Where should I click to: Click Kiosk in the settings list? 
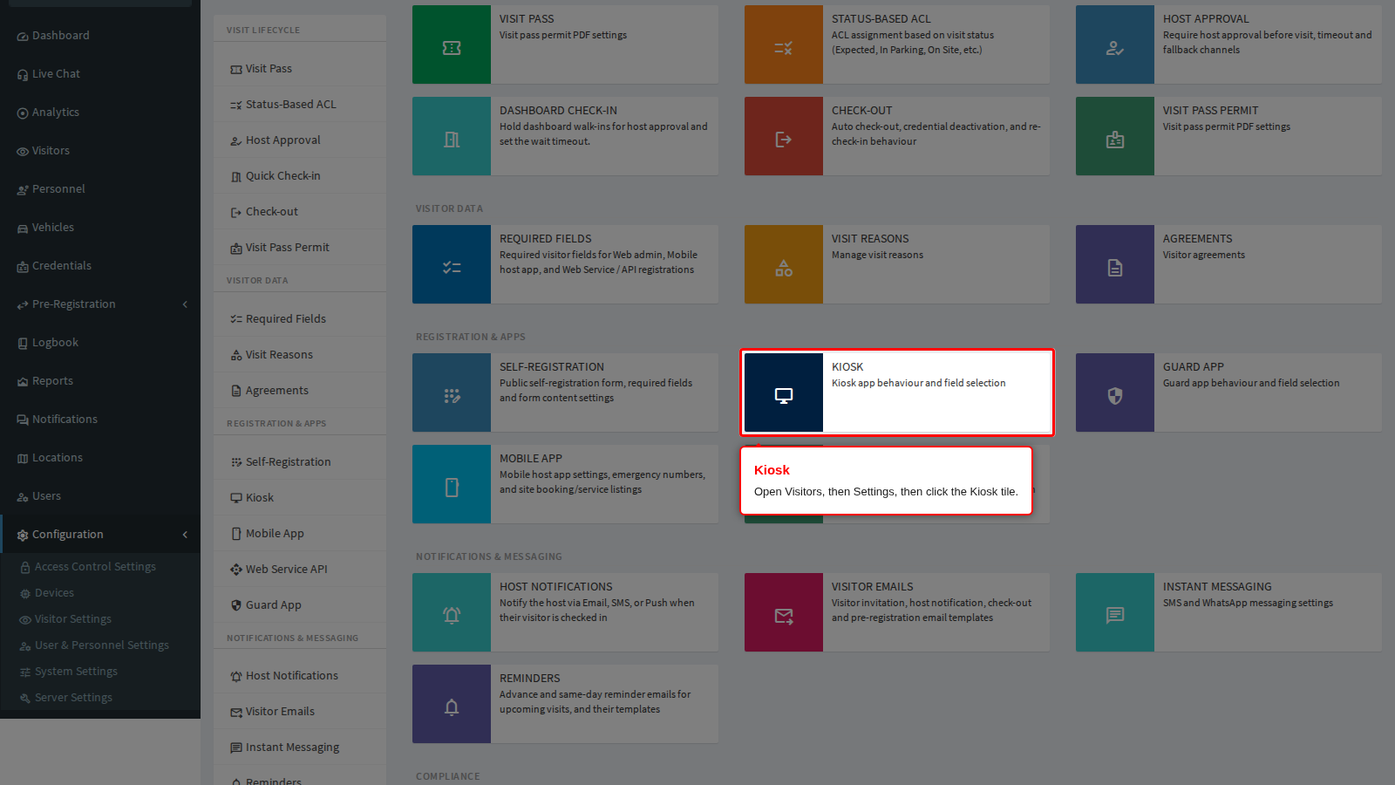pyautogui.click(x=300, y=498)
